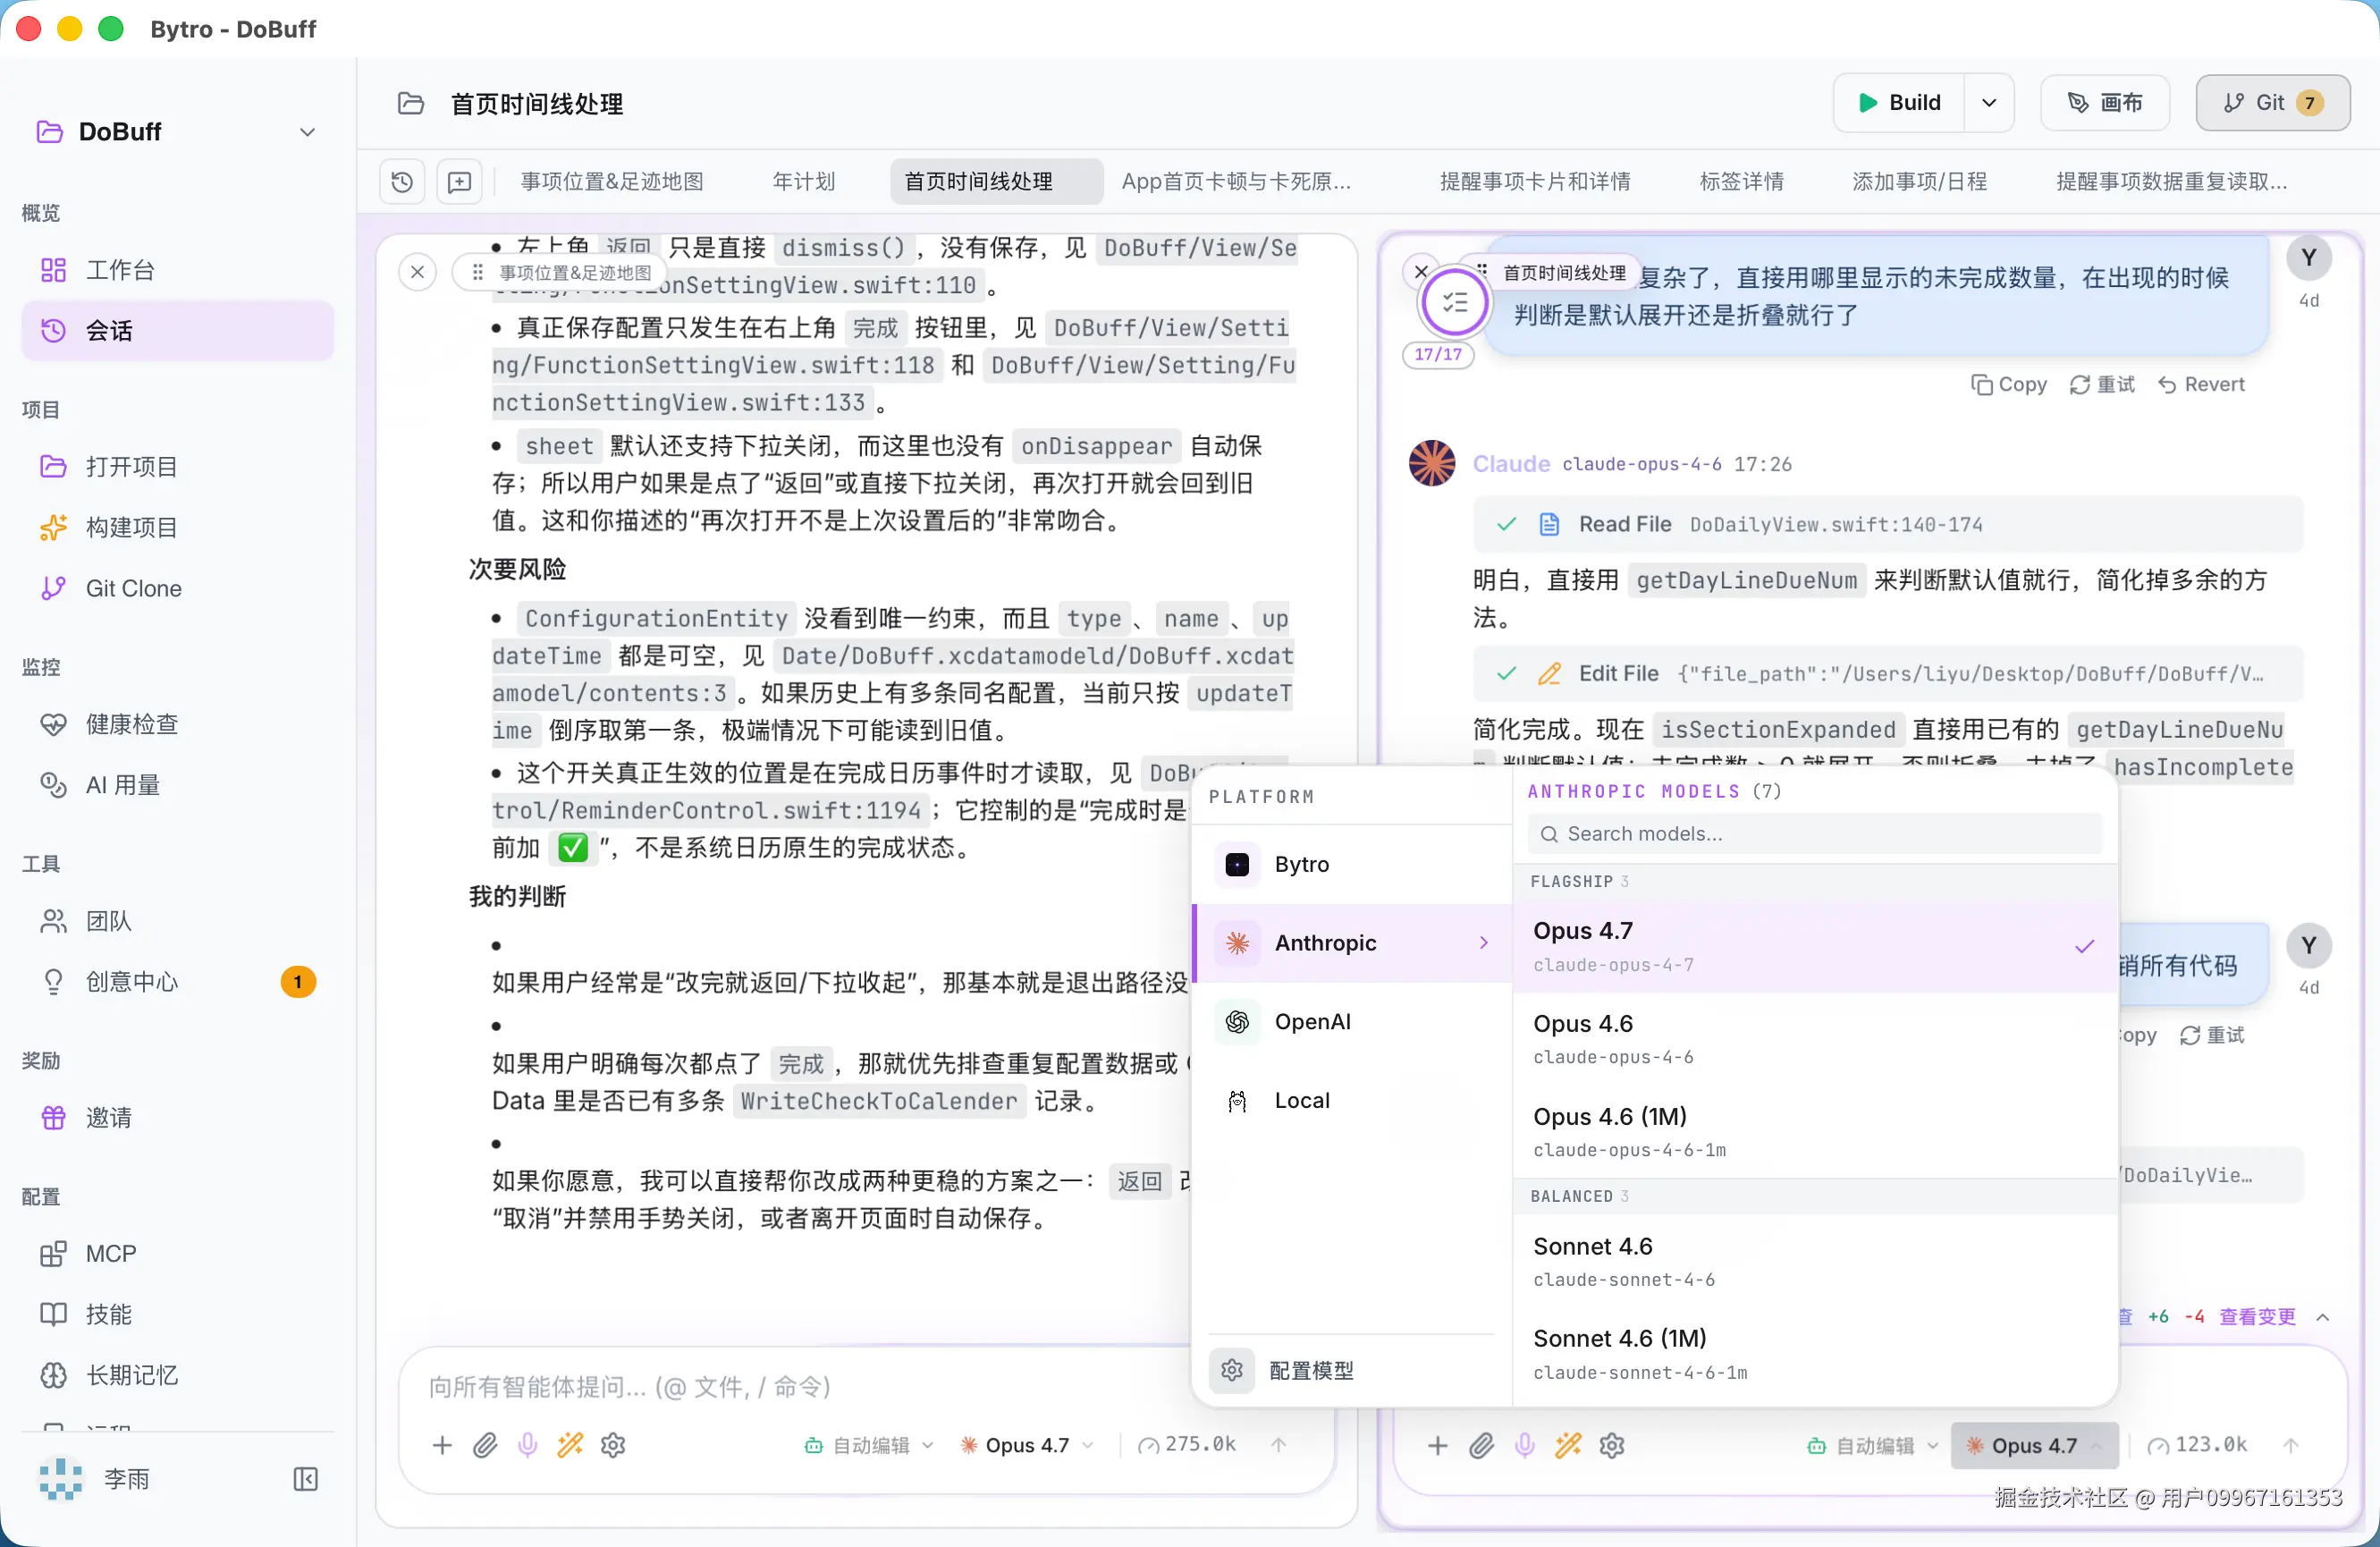Expand the Build dropdown arrow
Screen dimensions: 2380x1547
(x=1989, y=103)
